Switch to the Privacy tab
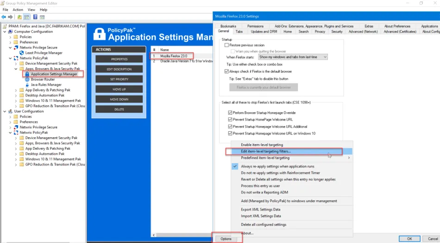Image resolution: width=440 pixels, height=243 pixels. (320, 32)
